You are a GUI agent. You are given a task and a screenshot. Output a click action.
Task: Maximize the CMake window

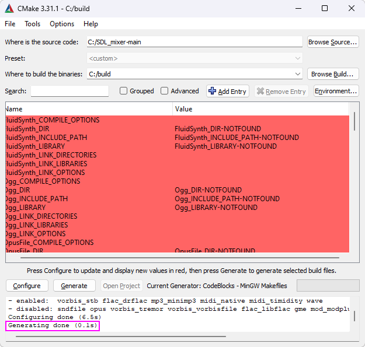325,9
